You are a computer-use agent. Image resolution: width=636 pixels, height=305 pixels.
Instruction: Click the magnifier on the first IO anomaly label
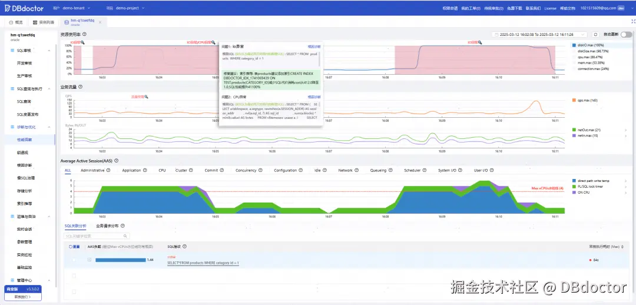(83, 42)
